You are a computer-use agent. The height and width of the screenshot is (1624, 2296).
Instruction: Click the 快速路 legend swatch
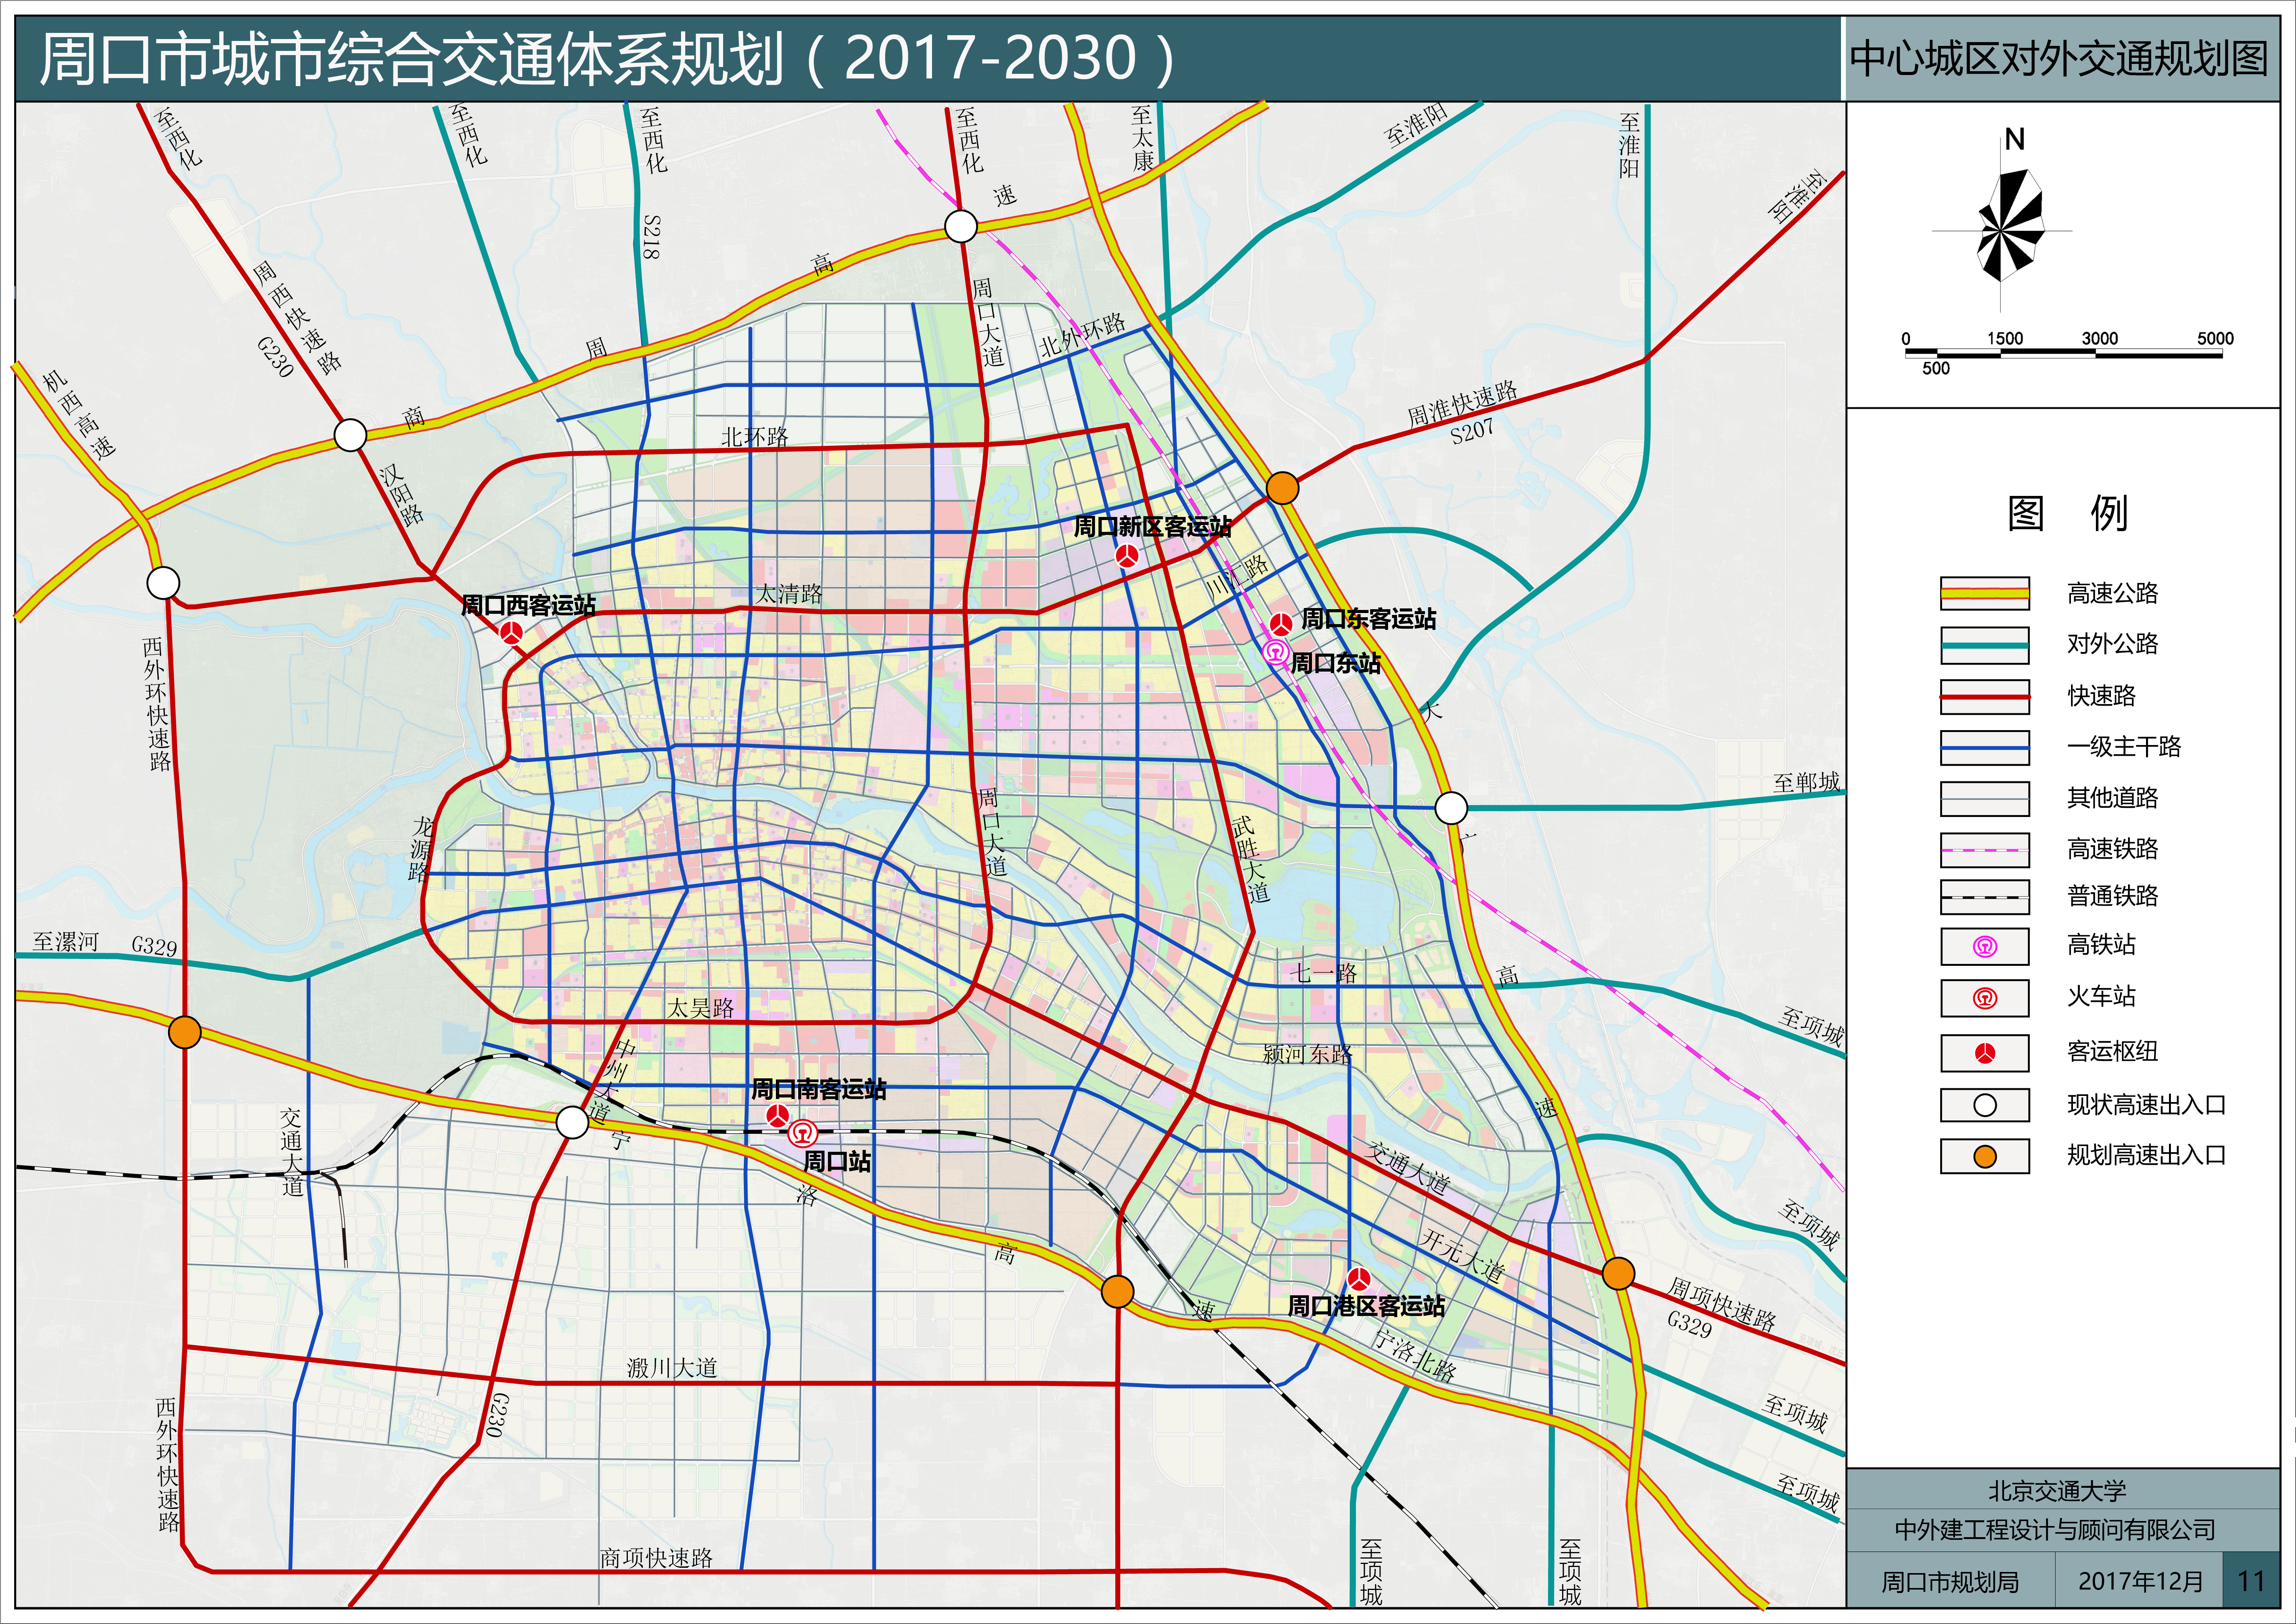1984,696
